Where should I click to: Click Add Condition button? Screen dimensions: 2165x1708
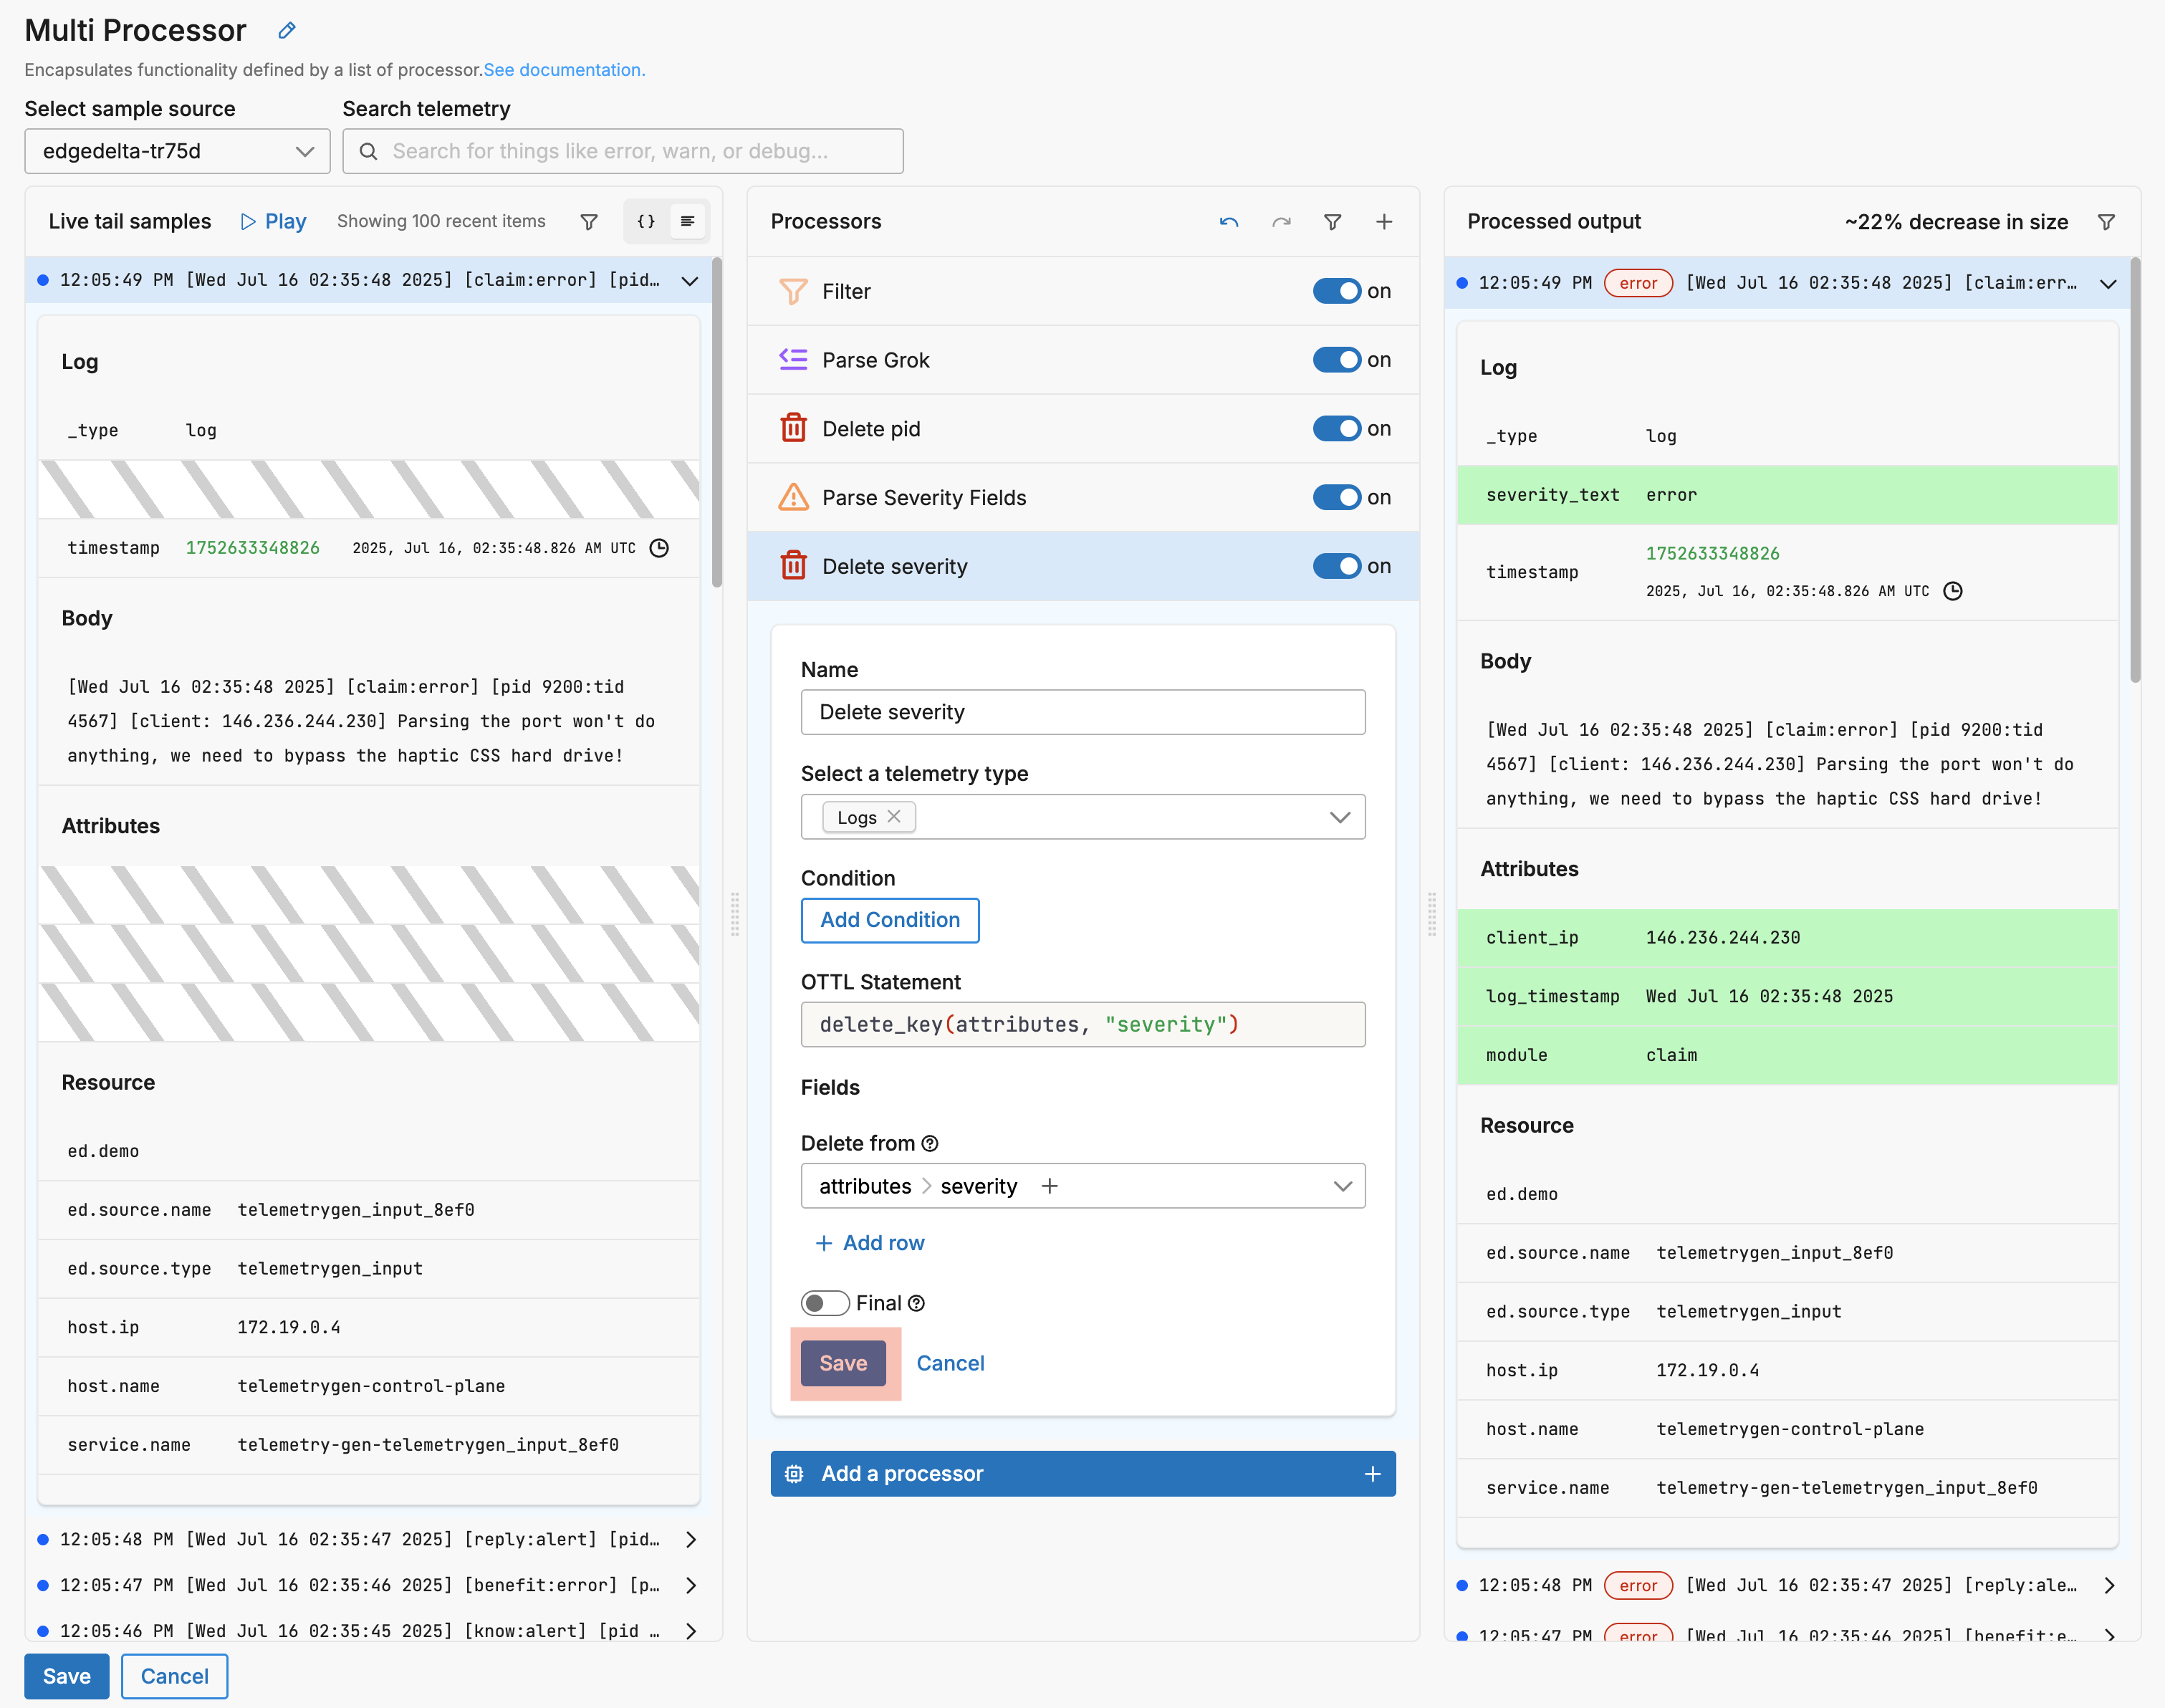(x=890, y=920)
